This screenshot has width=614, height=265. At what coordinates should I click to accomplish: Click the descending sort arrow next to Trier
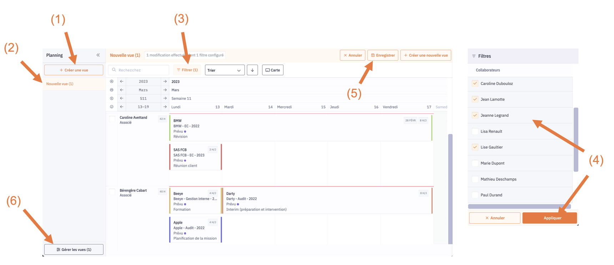click(252, 70)
